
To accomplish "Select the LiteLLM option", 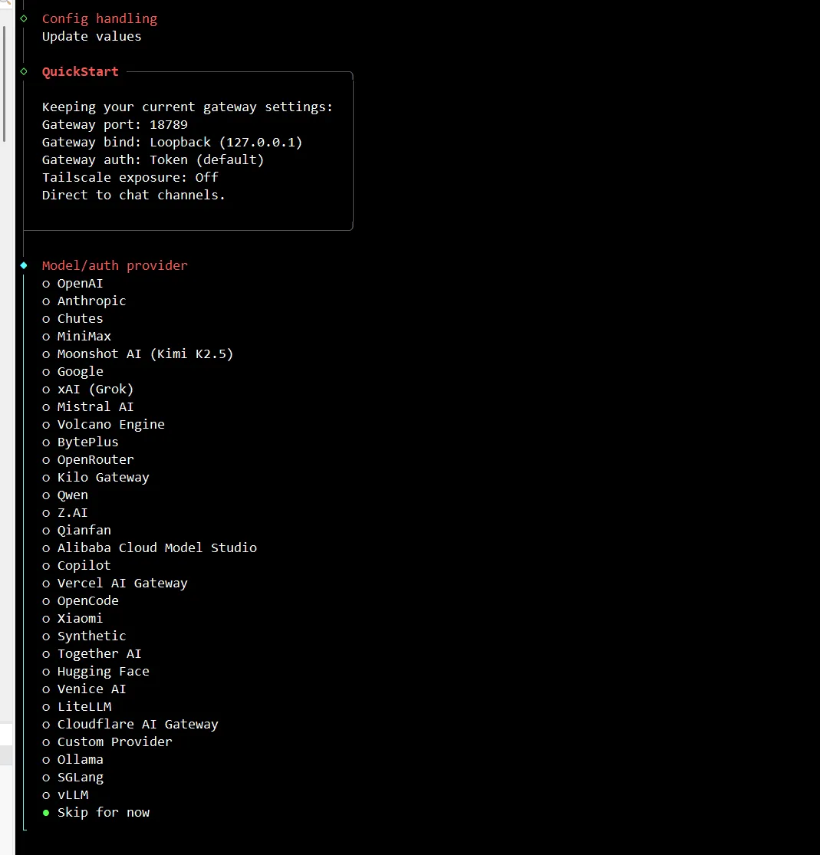I will coord(77,707).
